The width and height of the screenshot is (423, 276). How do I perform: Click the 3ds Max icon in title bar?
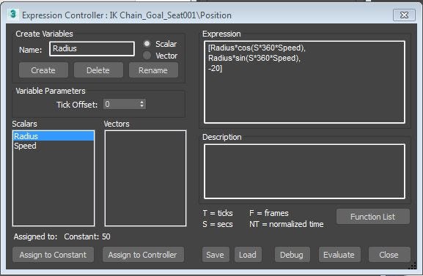[x=12, y=15]
